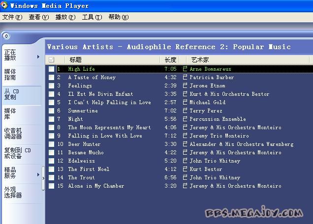The height and width of the screenshot is (224, 313).
Task: Sort by the 长度 column header
Action: [x=170, y=59]
